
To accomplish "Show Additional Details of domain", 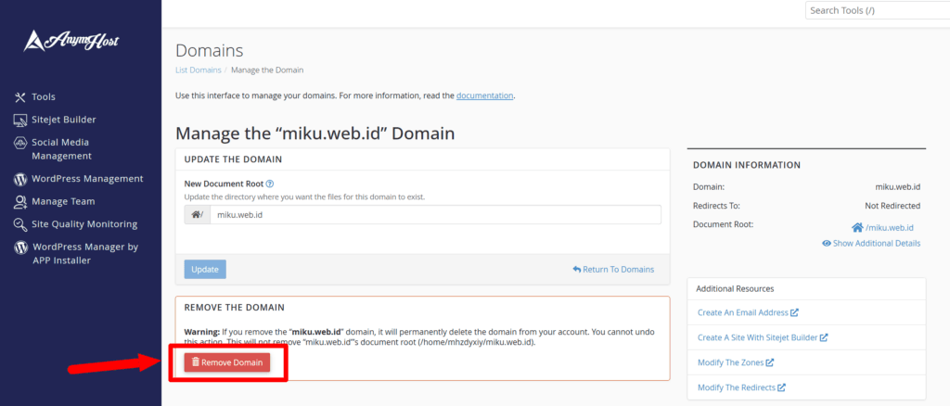I will coord(871,243).
